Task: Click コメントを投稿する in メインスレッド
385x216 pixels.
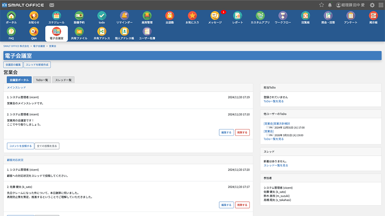Action: click(20, 146)
